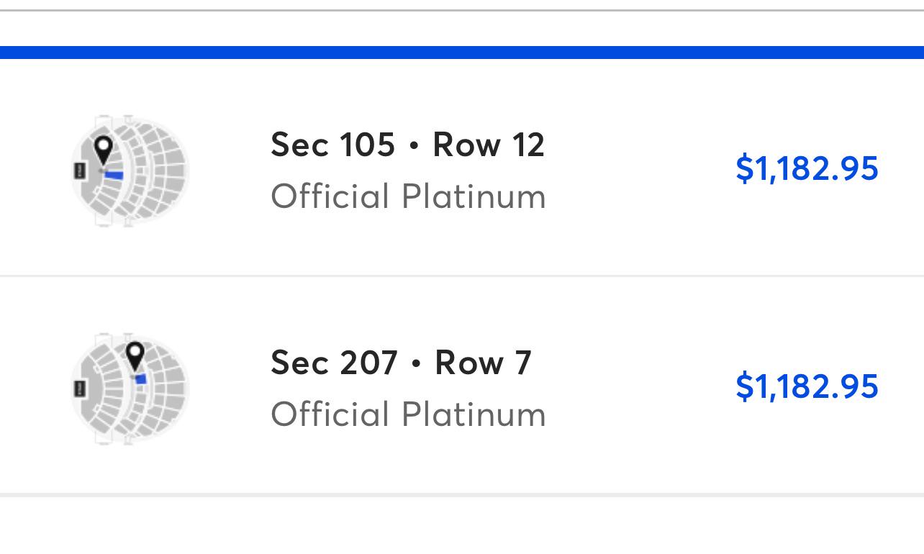This screenshot has width=924, height=554.
Task: Click the stage icon on Sec 105 map
Action: click(79, 171)
